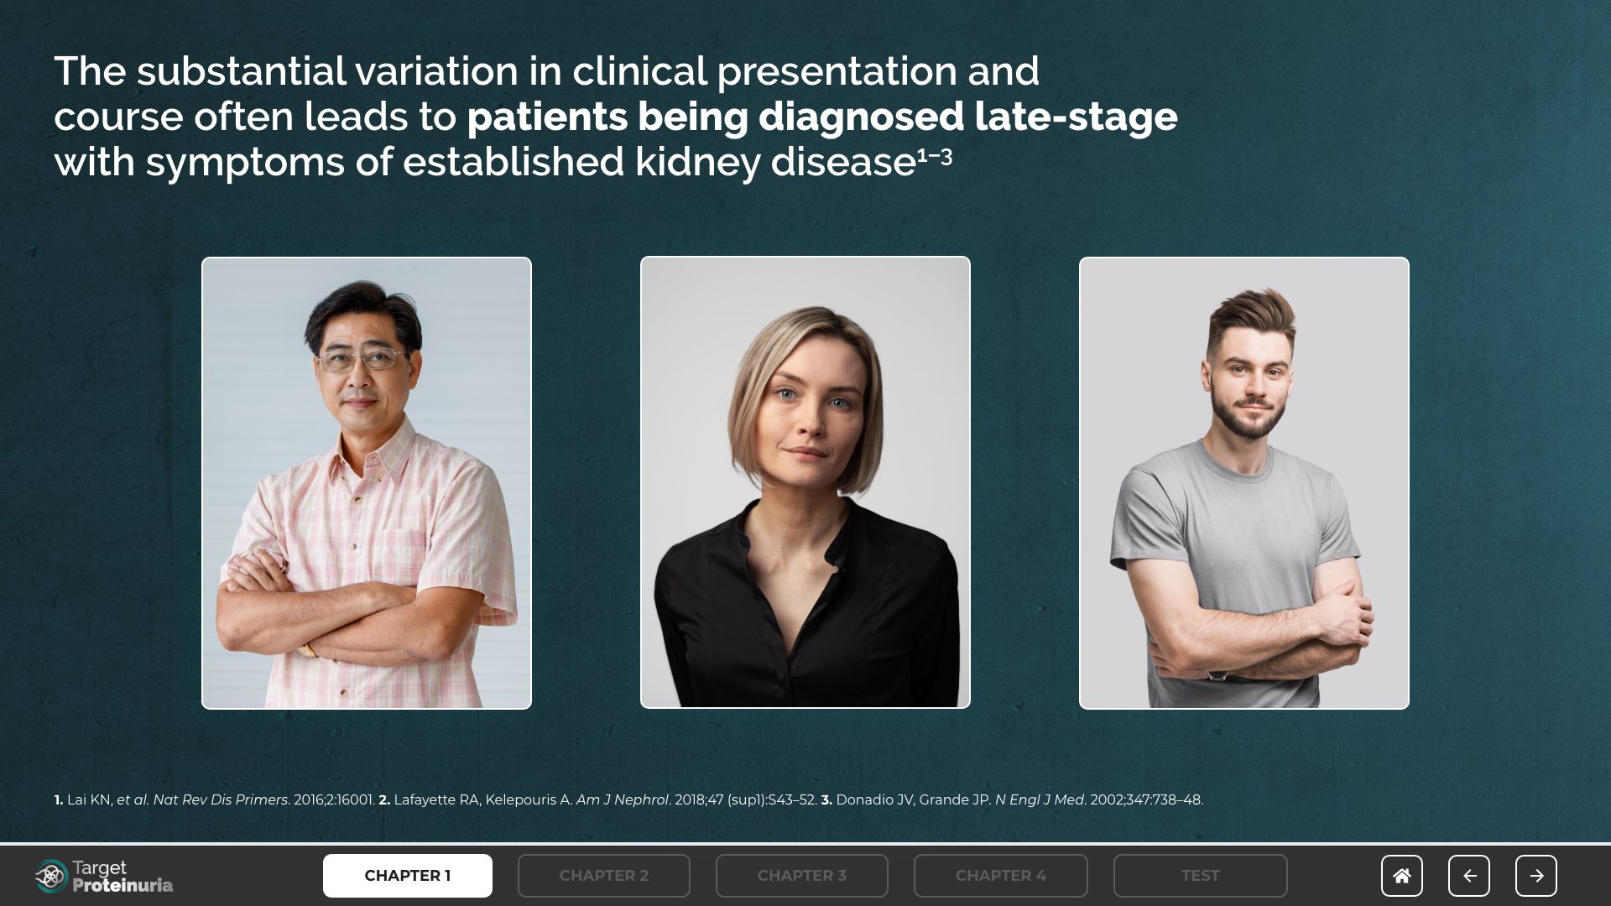Click the bold 'patients being diagnosed late-stage' text
1611x906 pixels.
822,117
